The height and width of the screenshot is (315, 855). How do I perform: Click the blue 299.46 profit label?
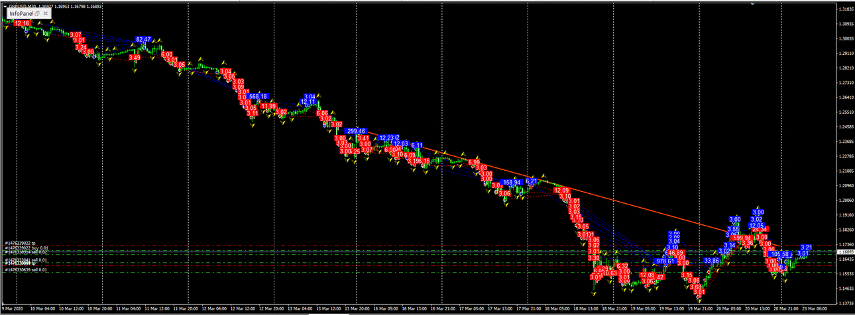[357, 131]
